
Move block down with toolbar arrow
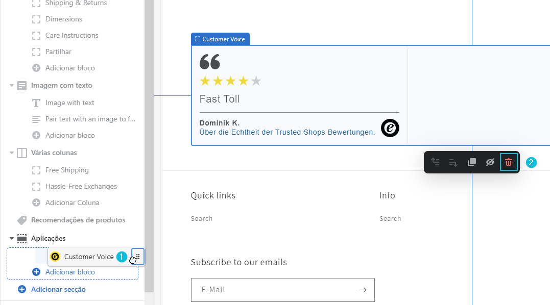point(453,162)
